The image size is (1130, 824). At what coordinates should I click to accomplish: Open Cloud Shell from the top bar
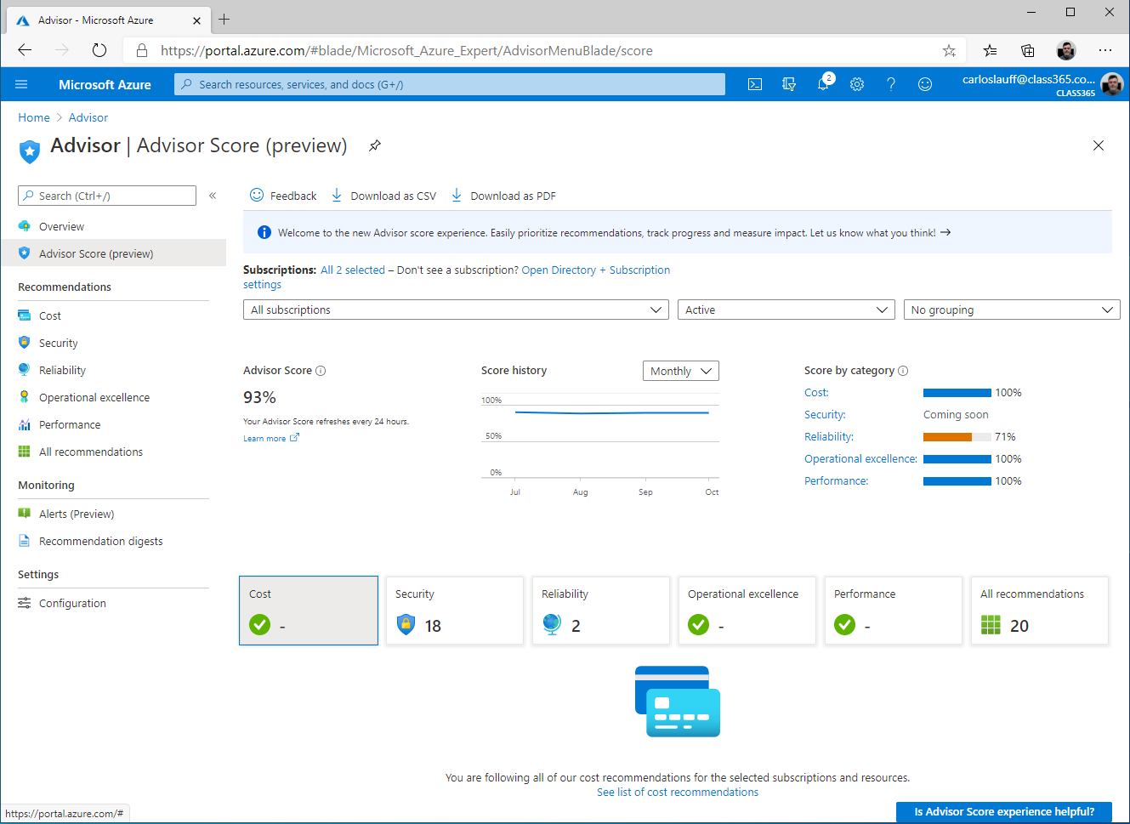point(755,84)
